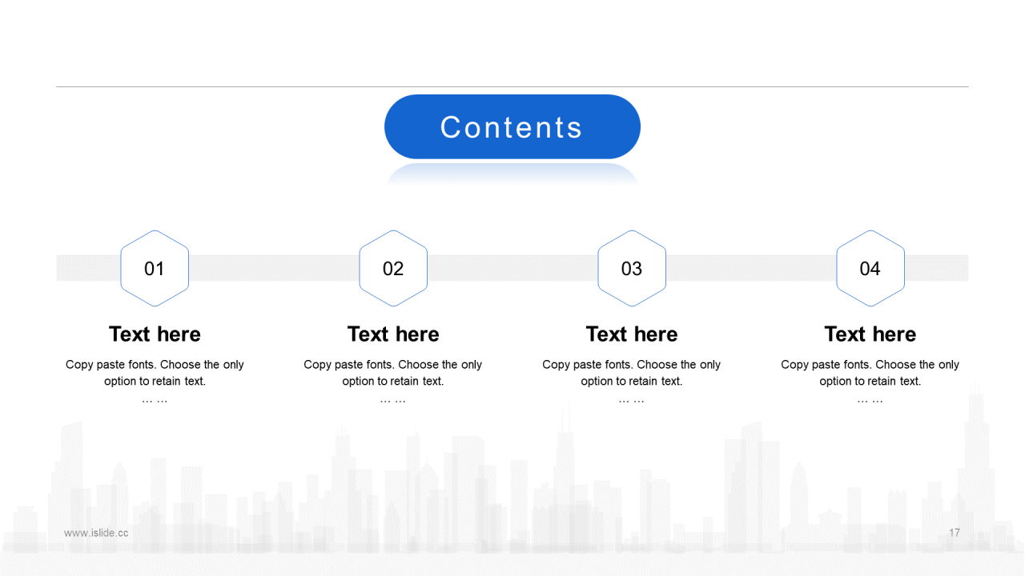
Task: Open the www.islide.cc footer link
Action: point(96,533)
